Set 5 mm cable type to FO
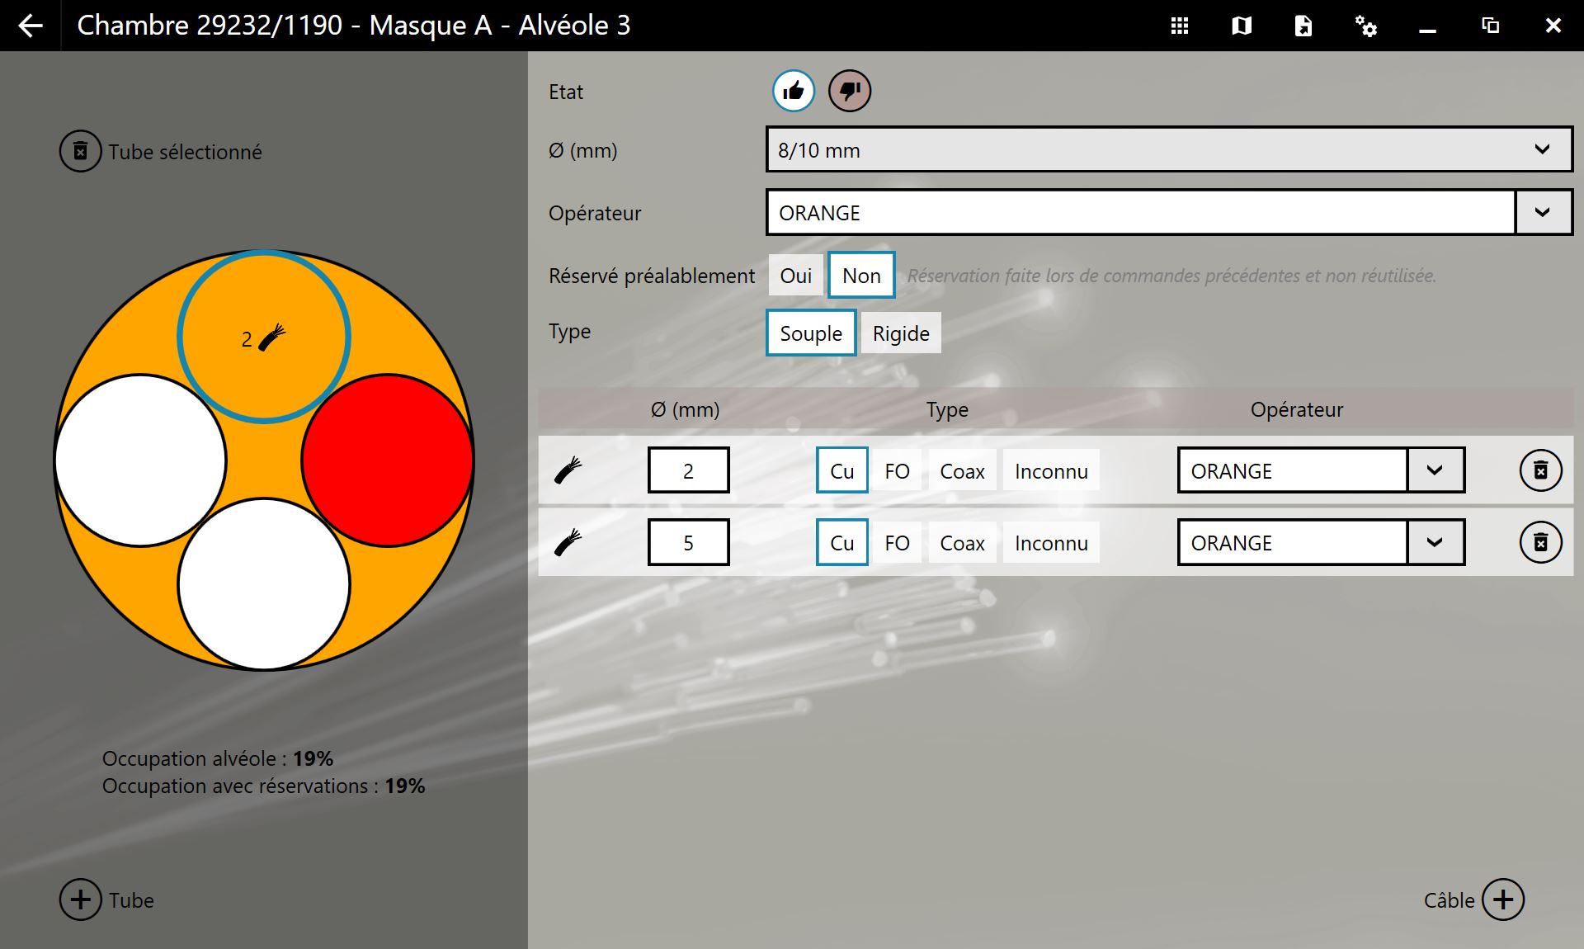This screenshot has width=1584, height=949. 897,543
